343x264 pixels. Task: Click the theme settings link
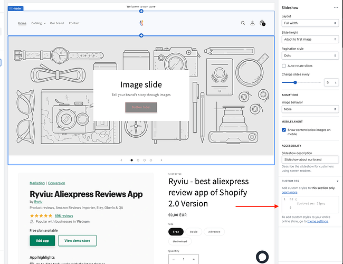point(317,221)
